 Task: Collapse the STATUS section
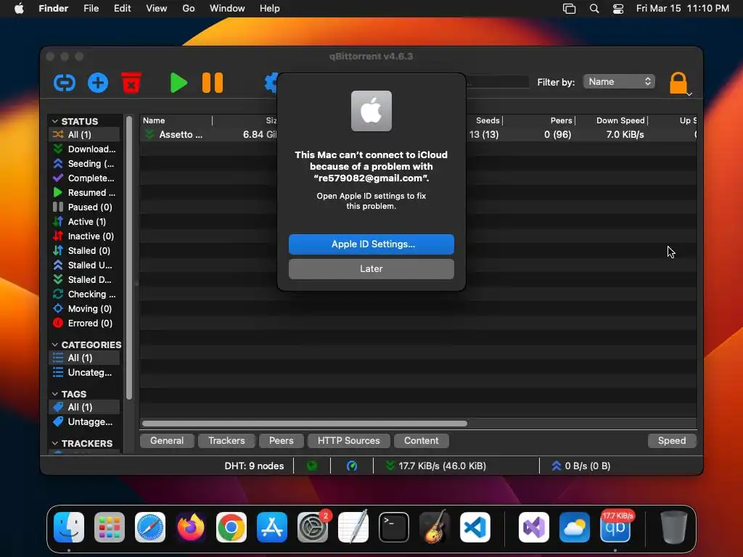(x=55, y=121)
